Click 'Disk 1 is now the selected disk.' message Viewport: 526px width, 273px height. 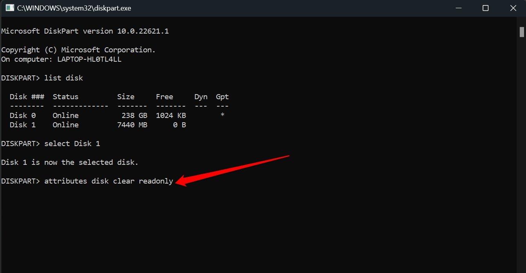click(x=70, y=162)
